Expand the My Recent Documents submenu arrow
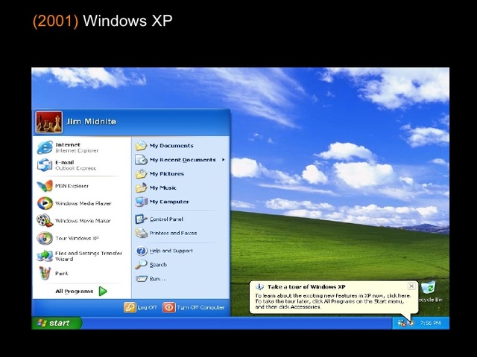 pos(224,160)
